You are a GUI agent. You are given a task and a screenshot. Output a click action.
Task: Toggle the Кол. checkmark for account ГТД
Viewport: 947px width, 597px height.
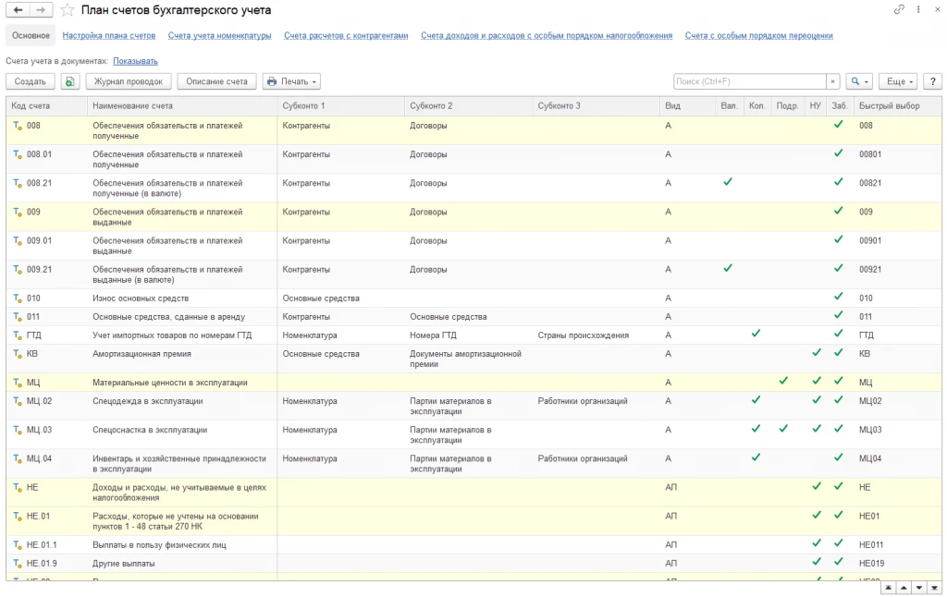[x=756, y=334]
